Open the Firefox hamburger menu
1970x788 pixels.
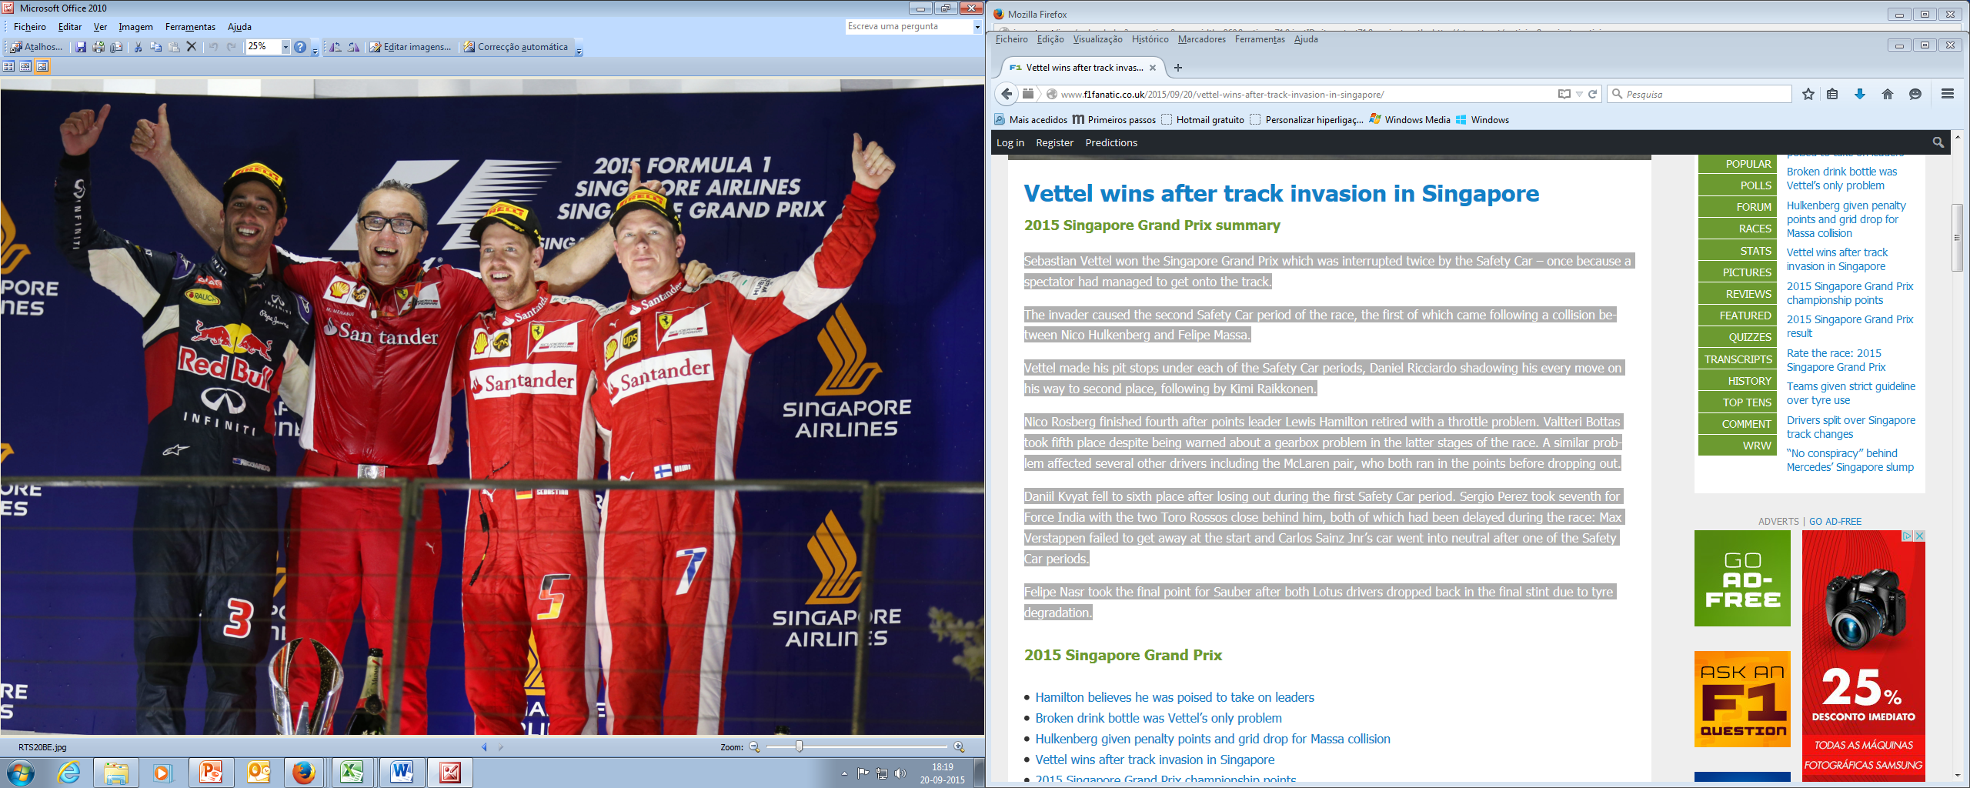pyautogui.click(x=1947, y=94)
